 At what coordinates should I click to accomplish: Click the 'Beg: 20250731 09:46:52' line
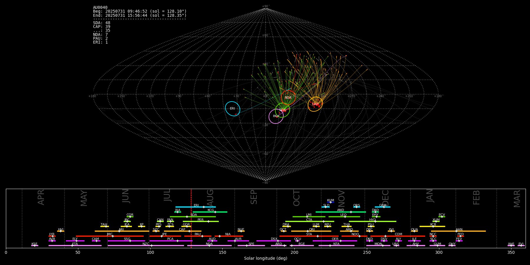[x=140, y=11]
